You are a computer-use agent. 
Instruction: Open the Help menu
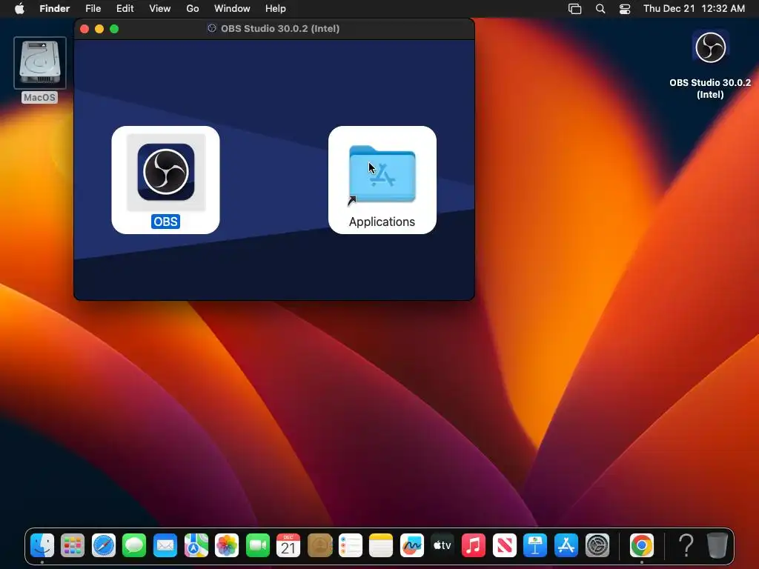click(x=276, y=9)
